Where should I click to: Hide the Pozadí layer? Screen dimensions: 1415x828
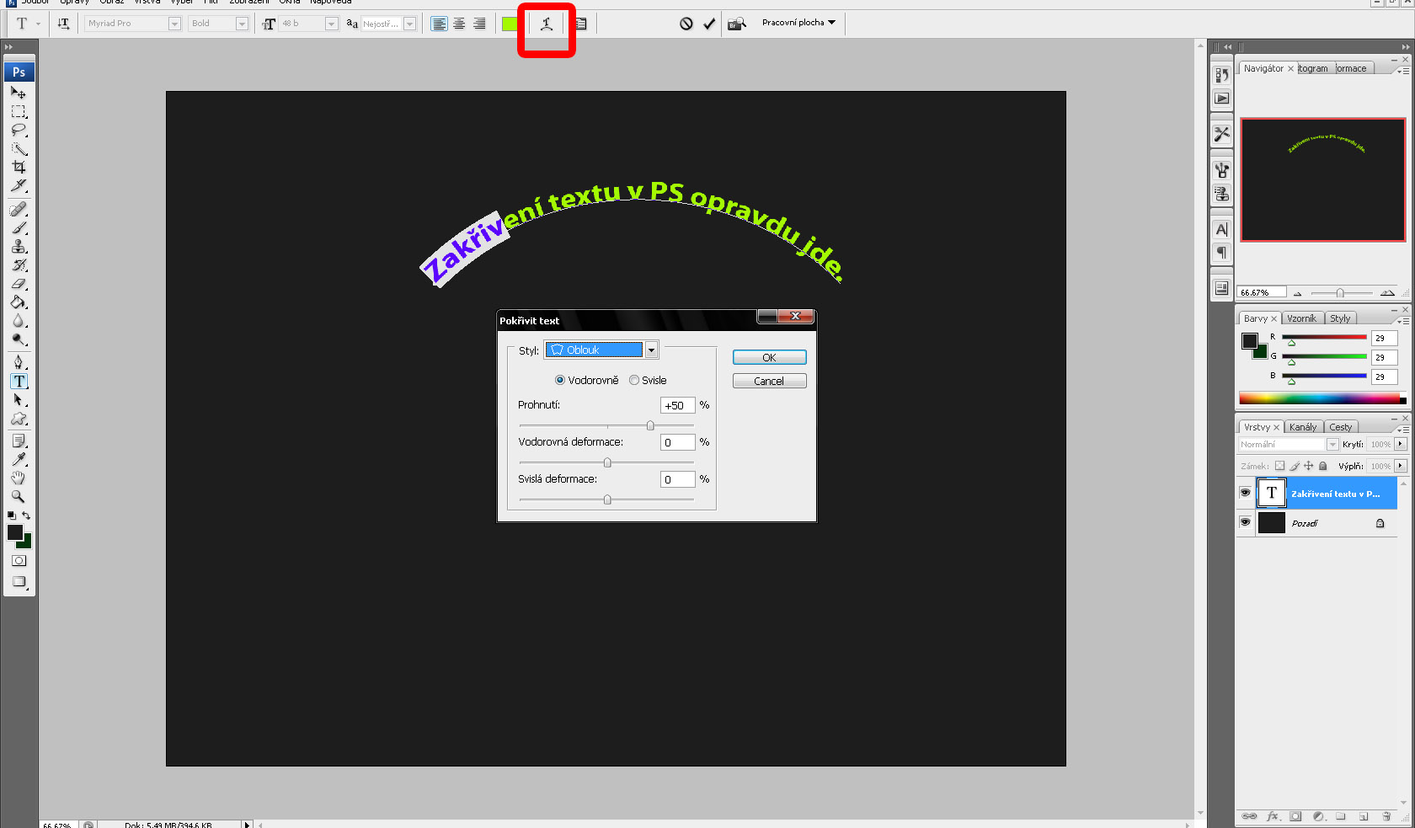1245,522
